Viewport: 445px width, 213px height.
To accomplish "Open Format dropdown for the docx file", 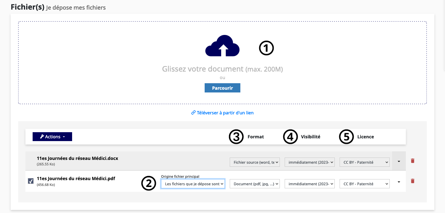I will click(255, 162).
